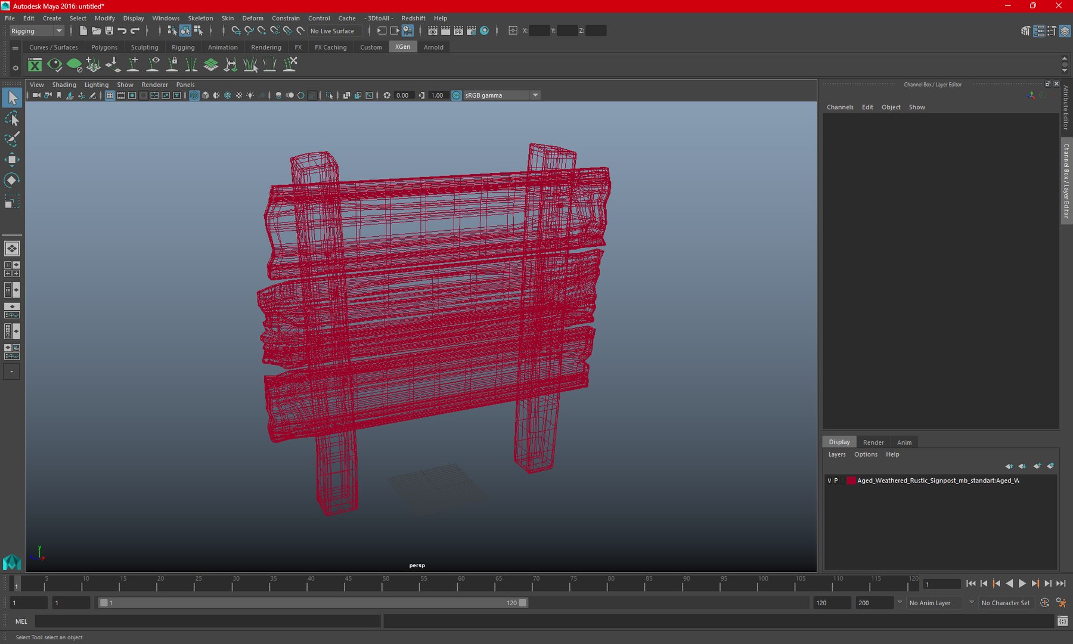The image size is (1073, 644).
Task: Create new empty display layer
Action: pos(1037,466)
